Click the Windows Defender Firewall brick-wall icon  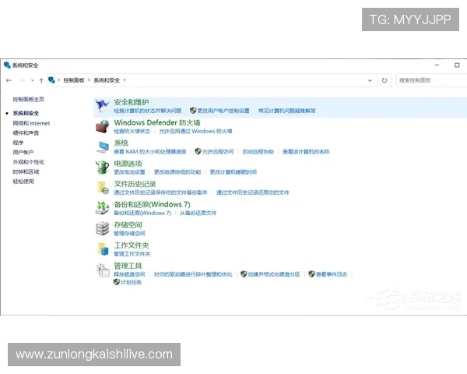click(x=103, y=125)
